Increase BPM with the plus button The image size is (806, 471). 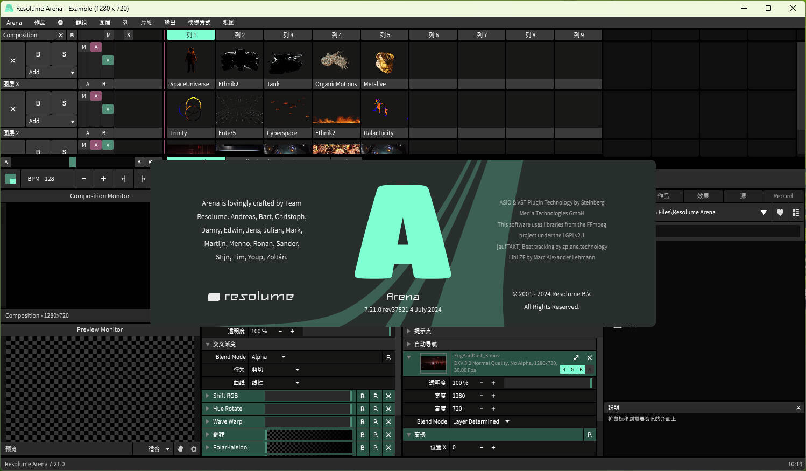point(103,179)
